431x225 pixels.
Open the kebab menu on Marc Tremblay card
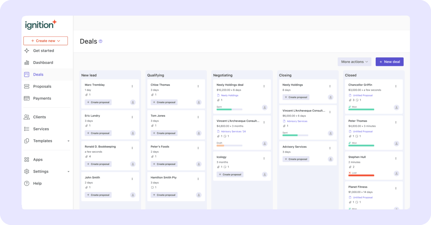pyautogui.click(x=132, y=86)
